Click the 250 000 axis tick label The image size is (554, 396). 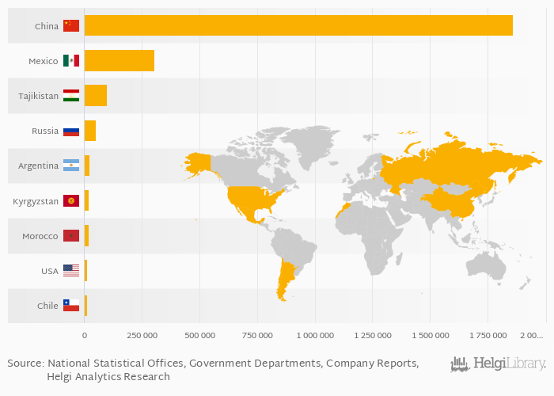(x=141, y=335)
